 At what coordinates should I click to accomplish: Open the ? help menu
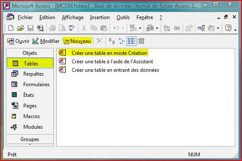(x=161, y=17)
